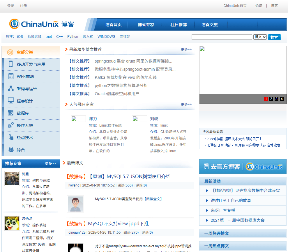Screen dimensions: 288x252
Task: Click the people icon for 综合
Action: [11, 150]
